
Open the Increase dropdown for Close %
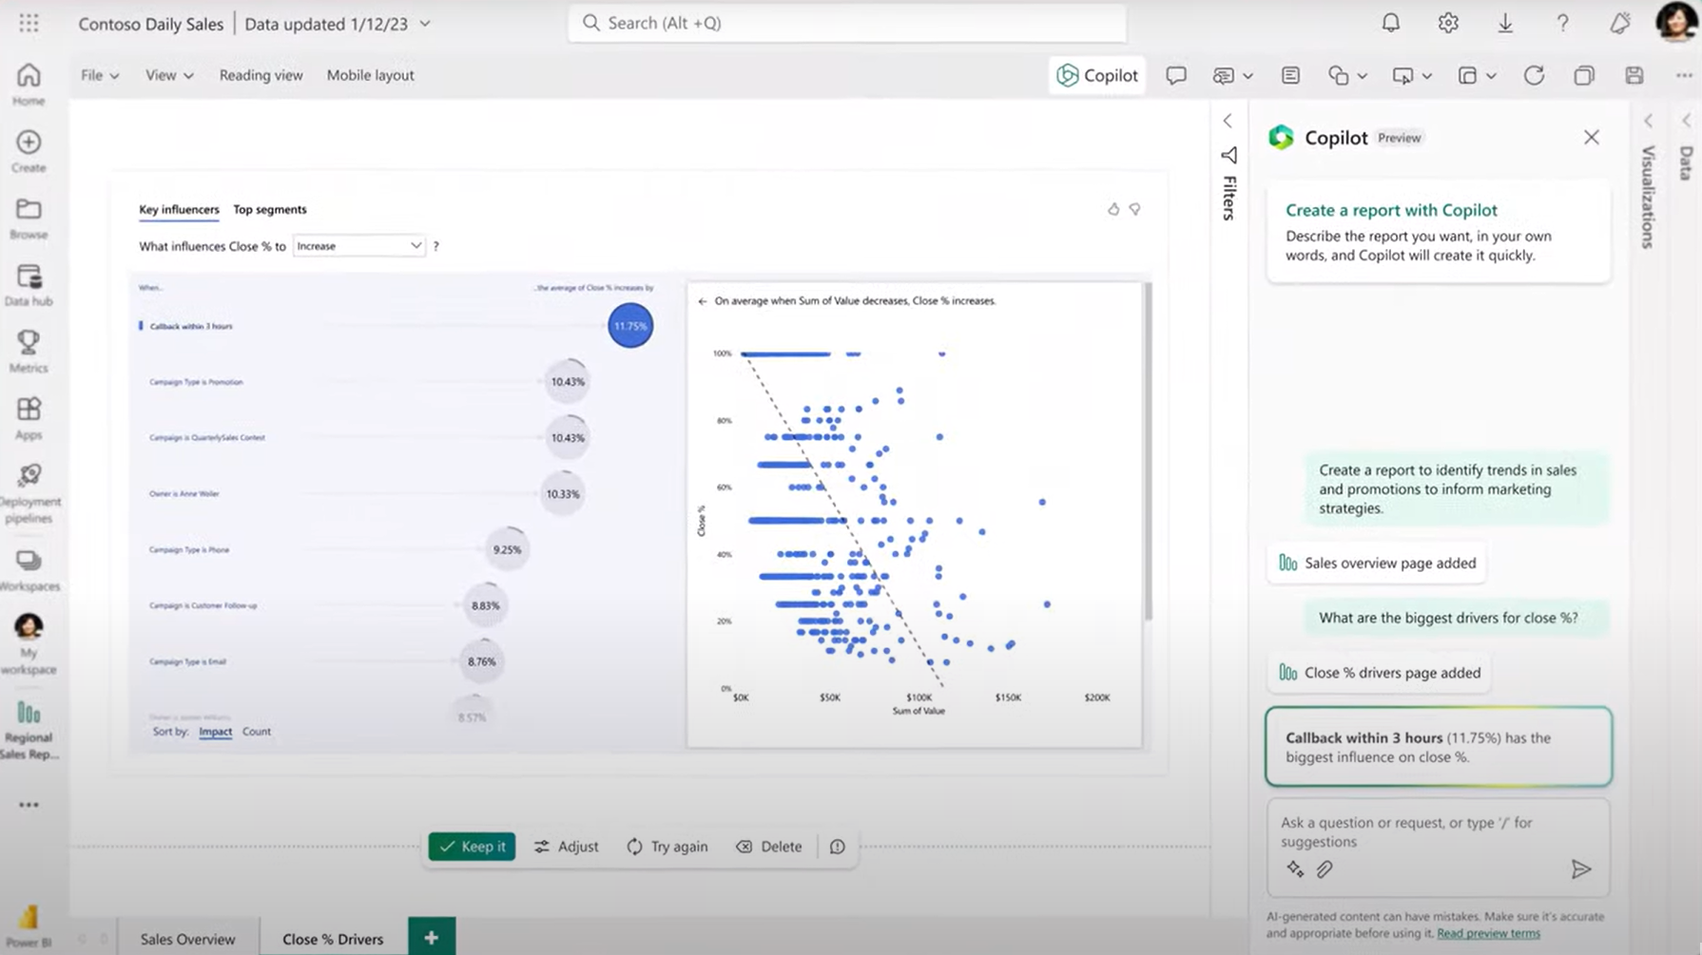coord(358,246)
